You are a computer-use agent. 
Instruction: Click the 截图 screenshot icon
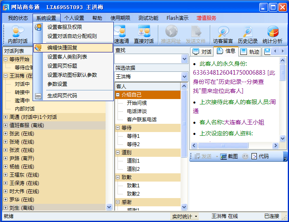pyautogui.click(x=229, y=156)
